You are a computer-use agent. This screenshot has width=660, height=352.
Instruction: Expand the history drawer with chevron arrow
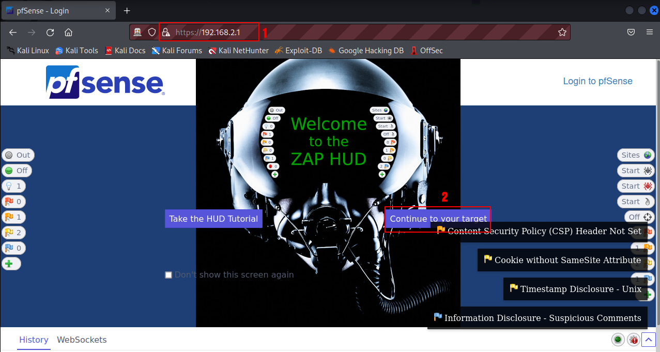649,340
